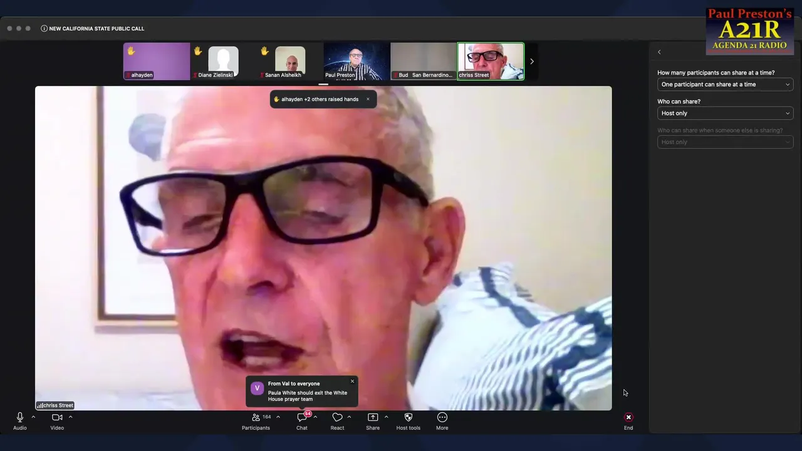
Task: Expand video options caret
Action: coord(70,417)
